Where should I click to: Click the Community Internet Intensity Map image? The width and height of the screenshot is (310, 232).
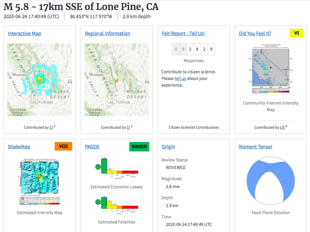click(x=270, y=70)
